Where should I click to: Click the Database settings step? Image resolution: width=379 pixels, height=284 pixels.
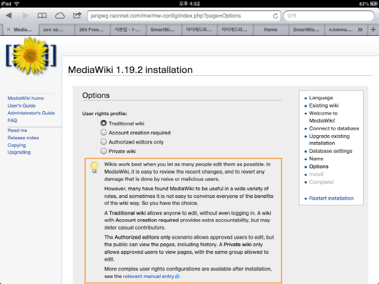pos(331,151)
